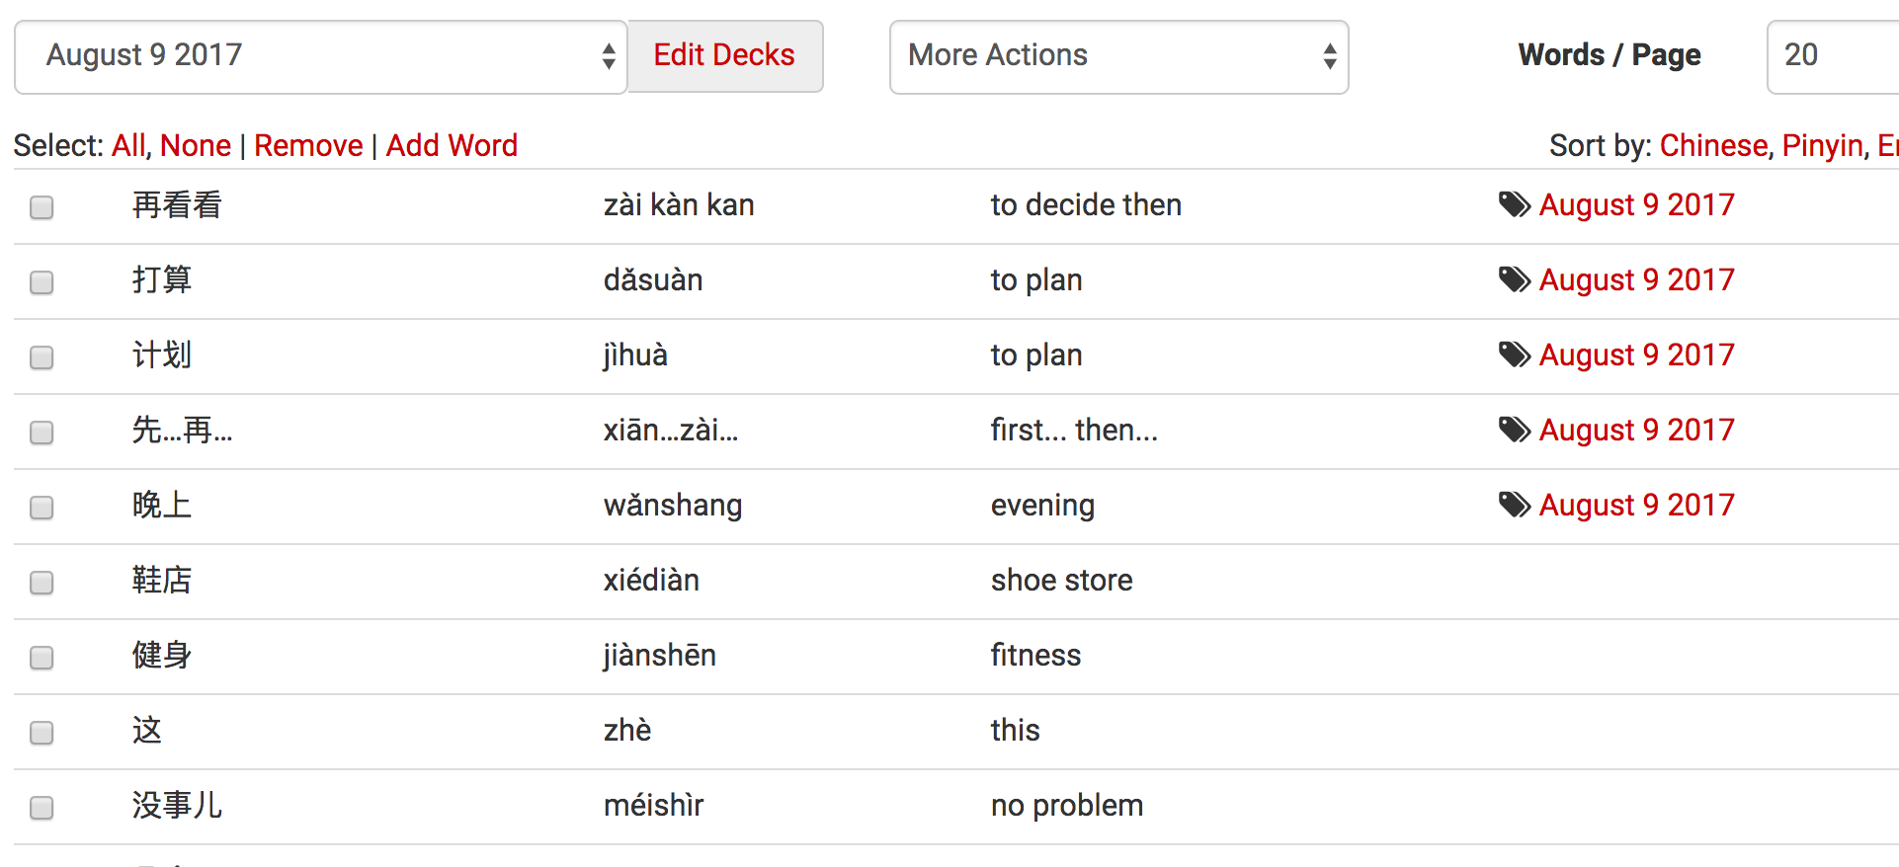Tick the checkbox beside 健身

[41, 658]
